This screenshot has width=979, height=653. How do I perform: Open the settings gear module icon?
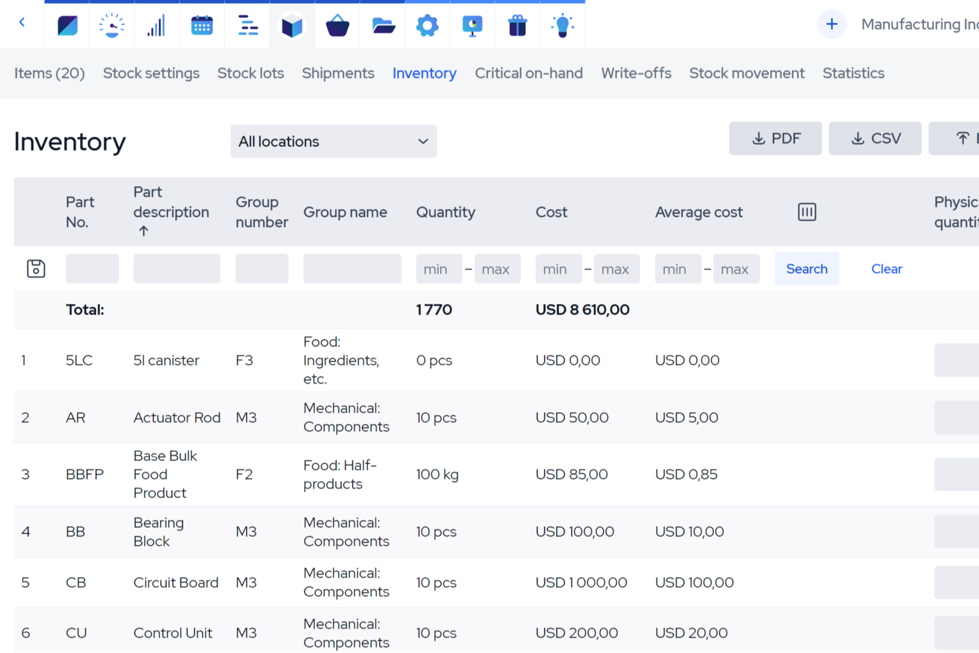tap(427, 24)
